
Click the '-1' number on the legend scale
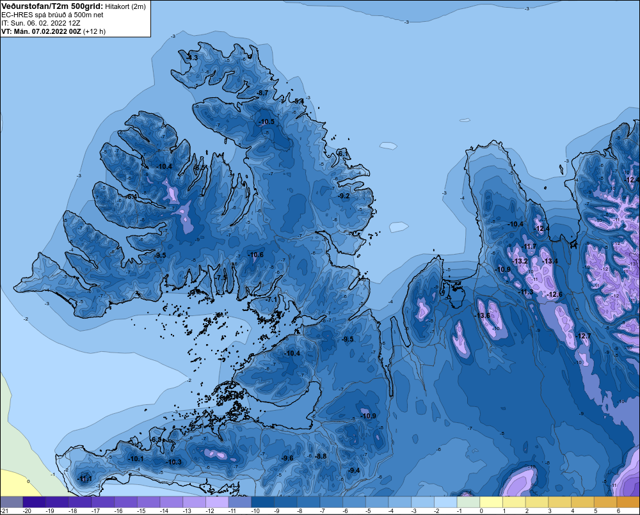coord(460,511)
